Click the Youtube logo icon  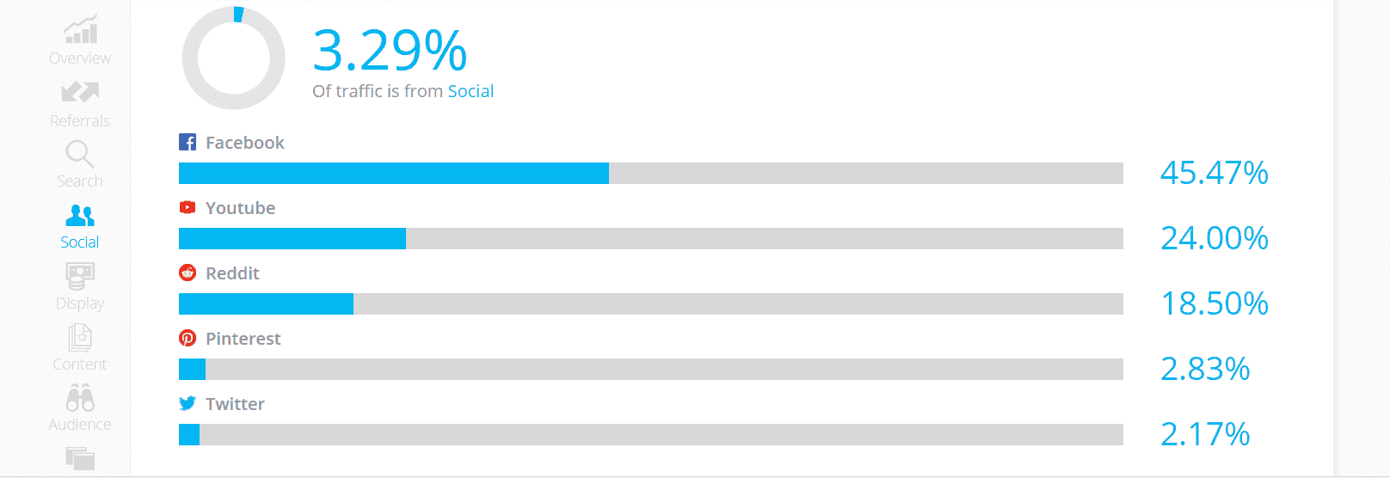click(188, 207)
